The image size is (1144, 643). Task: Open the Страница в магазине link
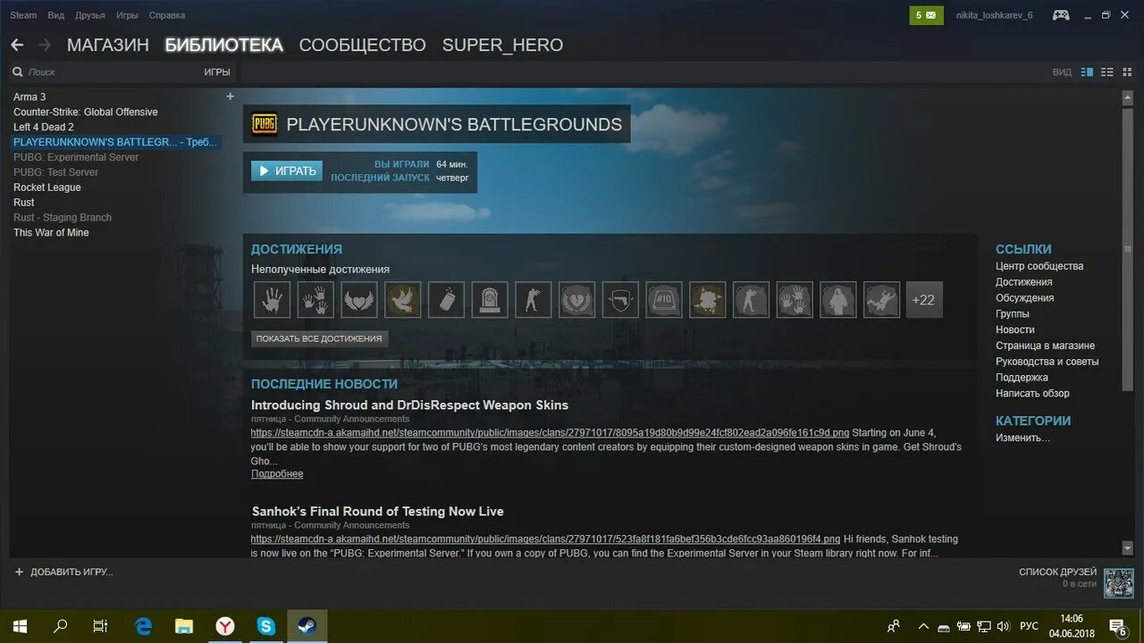(1045, 346)
